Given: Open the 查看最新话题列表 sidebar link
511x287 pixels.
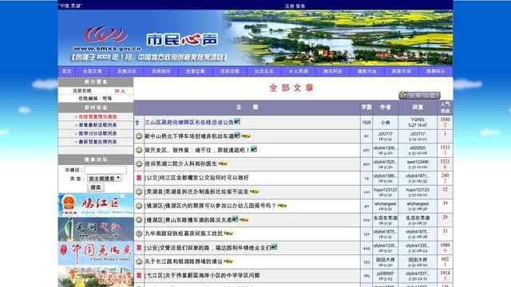Looking at the screenshot, I should click(x=97, y=125).
